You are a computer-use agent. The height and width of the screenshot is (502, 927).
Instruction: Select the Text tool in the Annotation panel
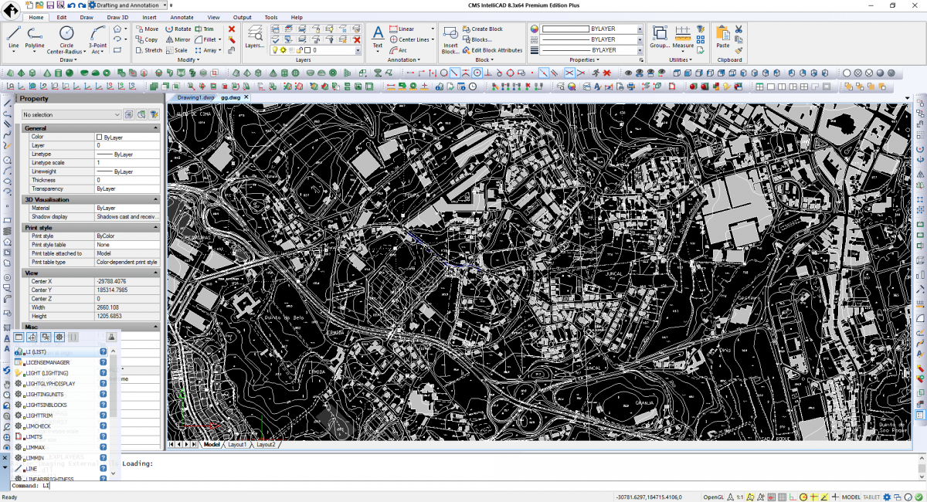[378, 35]
